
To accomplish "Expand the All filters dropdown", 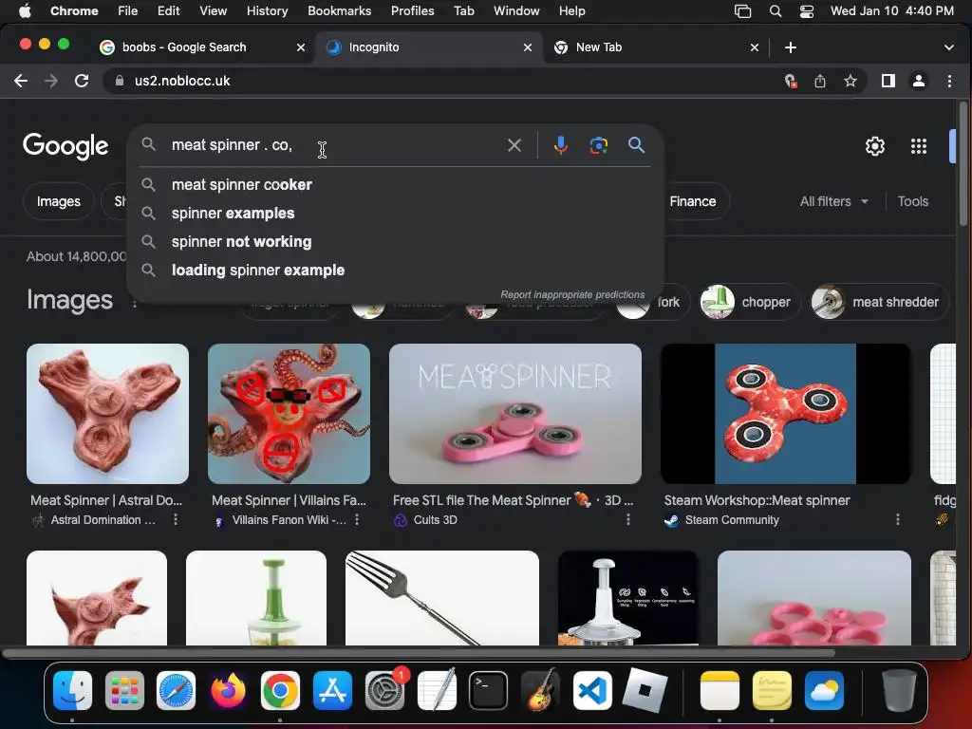I will click(833, 201).
